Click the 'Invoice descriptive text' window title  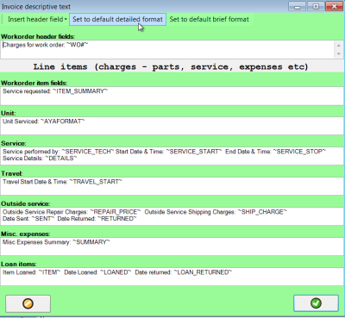tap(36, 7)
